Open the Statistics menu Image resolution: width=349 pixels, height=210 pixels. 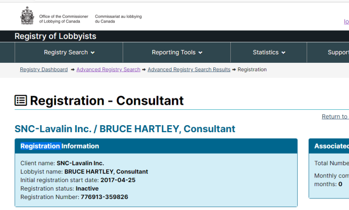tap(269, 52)
